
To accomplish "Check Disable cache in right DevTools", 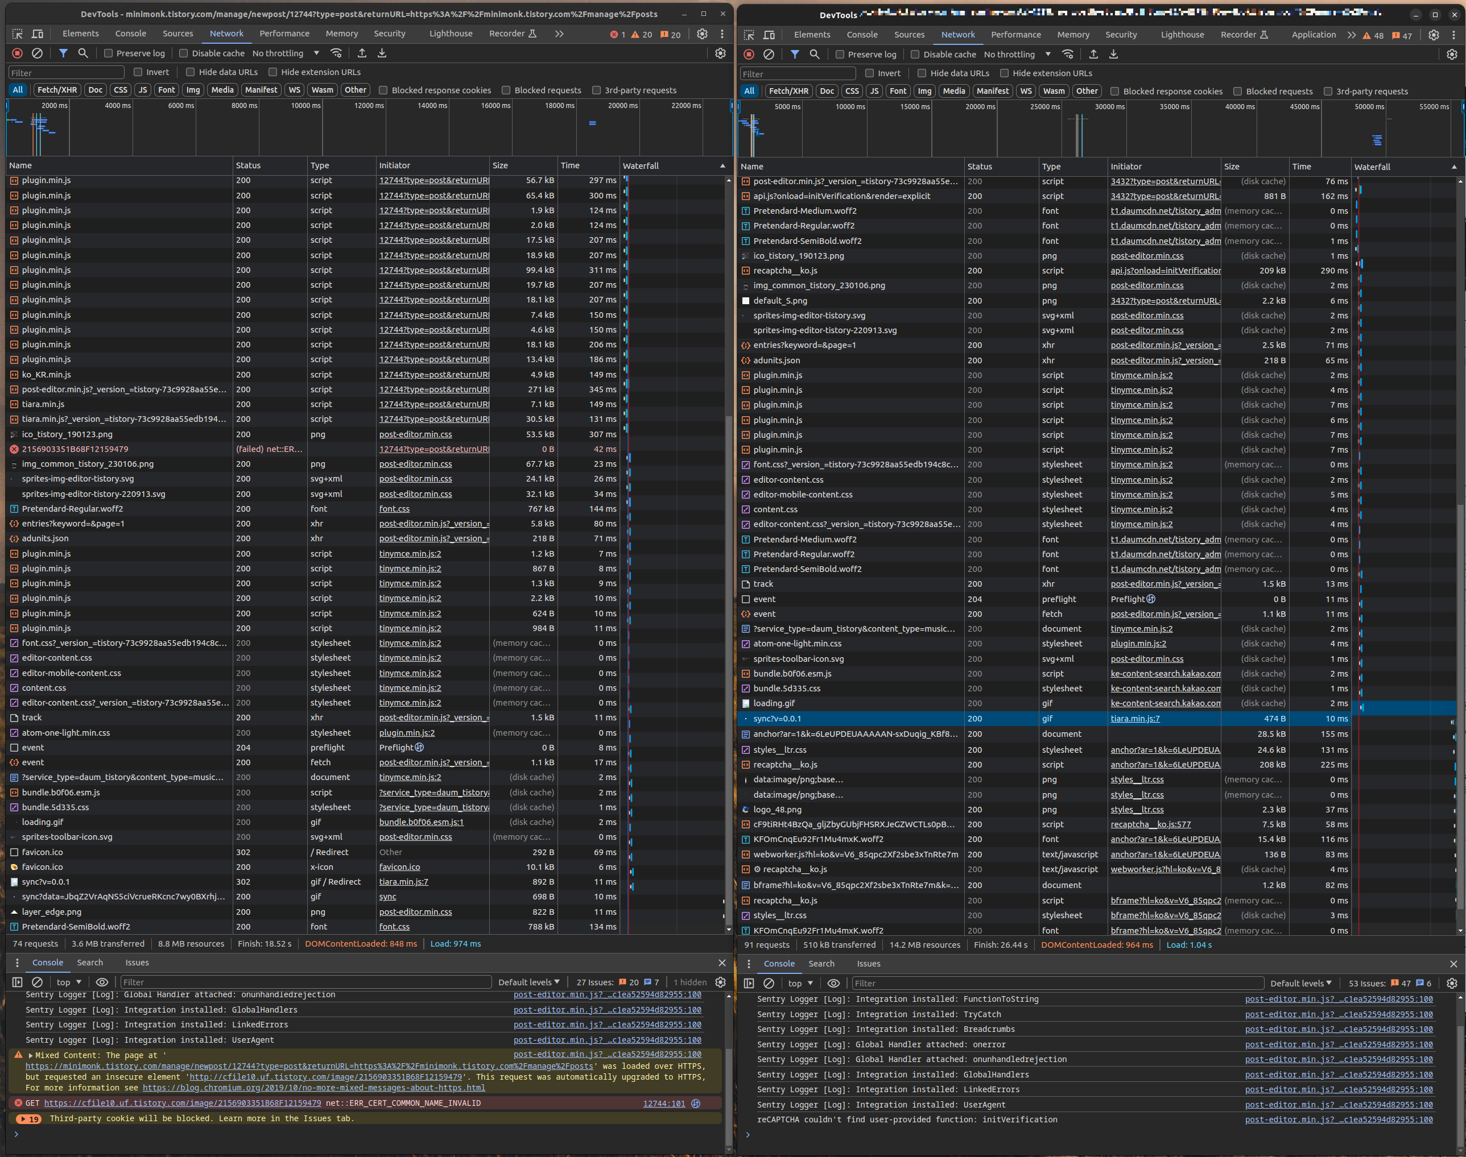I will pos(915,54).
